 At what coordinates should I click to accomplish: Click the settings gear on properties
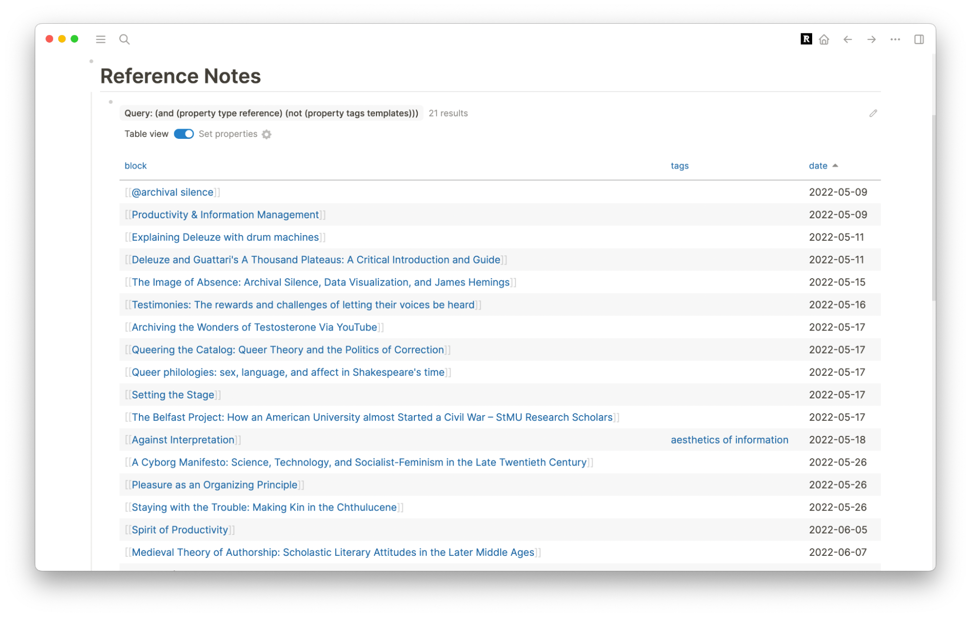point(268,133)
